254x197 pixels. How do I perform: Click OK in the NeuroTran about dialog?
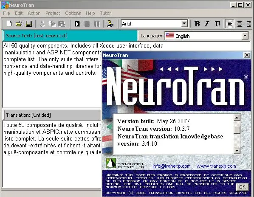[243, 187]
